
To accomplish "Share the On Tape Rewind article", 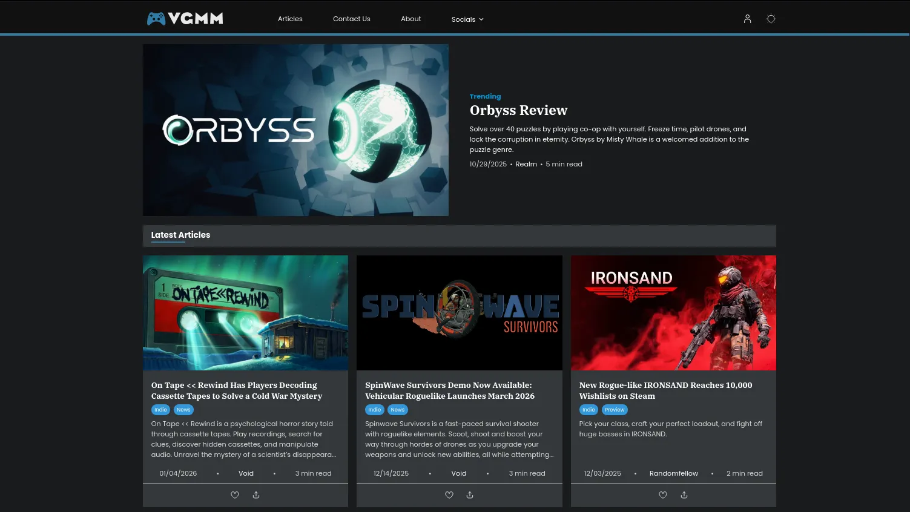I will (x=256, y=495).
